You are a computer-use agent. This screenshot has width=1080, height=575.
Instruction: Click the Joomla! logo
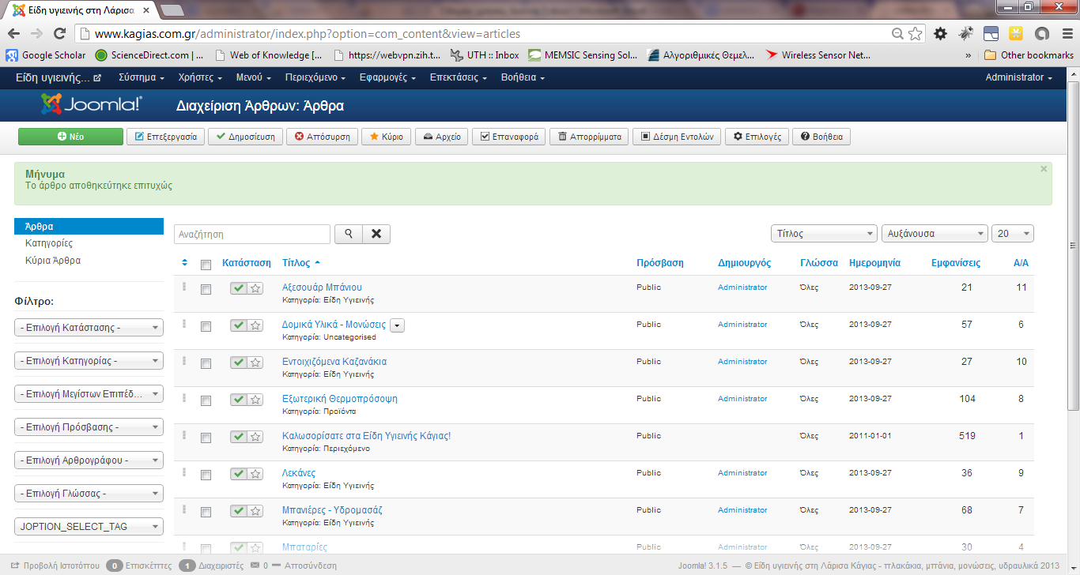tap(92, 104)
